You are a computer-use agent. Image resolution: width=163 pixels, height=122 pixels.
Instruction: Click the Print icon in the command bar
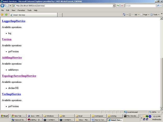tap(136, 15)
